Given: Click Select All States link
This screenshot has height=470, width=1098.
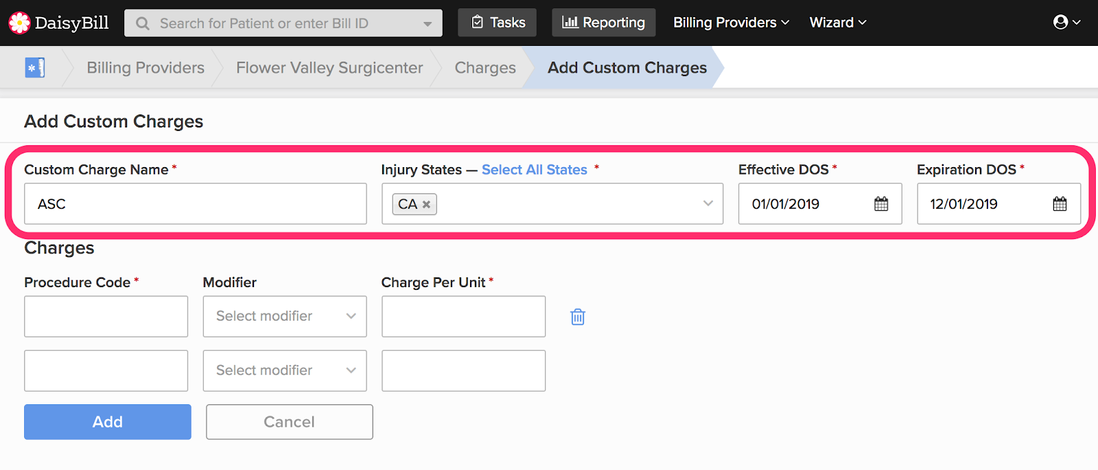Looking at the screenshot, I should [x=535, y=170].
